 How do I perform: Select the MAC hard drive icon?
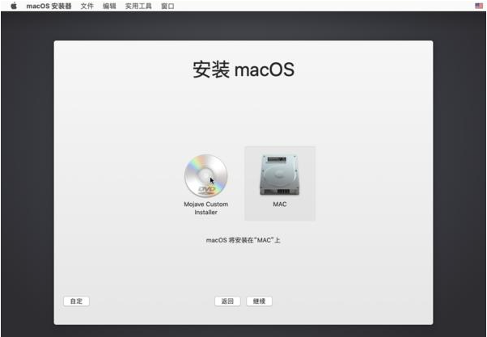[x=280, y=175]
